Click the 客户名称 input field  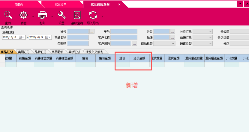[124, 37]
